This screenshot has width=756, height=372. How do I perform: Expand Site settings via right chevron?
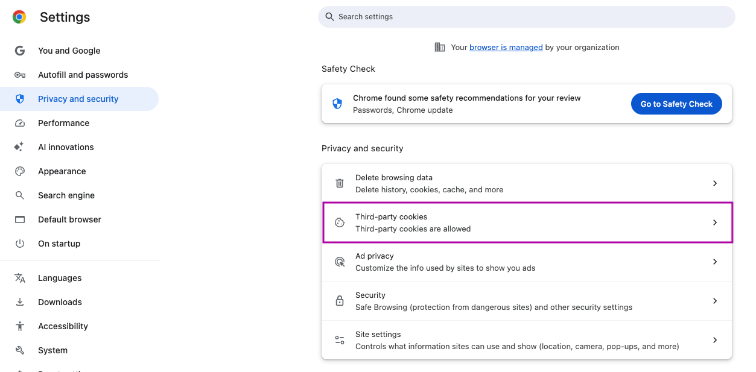pyautogui.click(x=715, y=340)
